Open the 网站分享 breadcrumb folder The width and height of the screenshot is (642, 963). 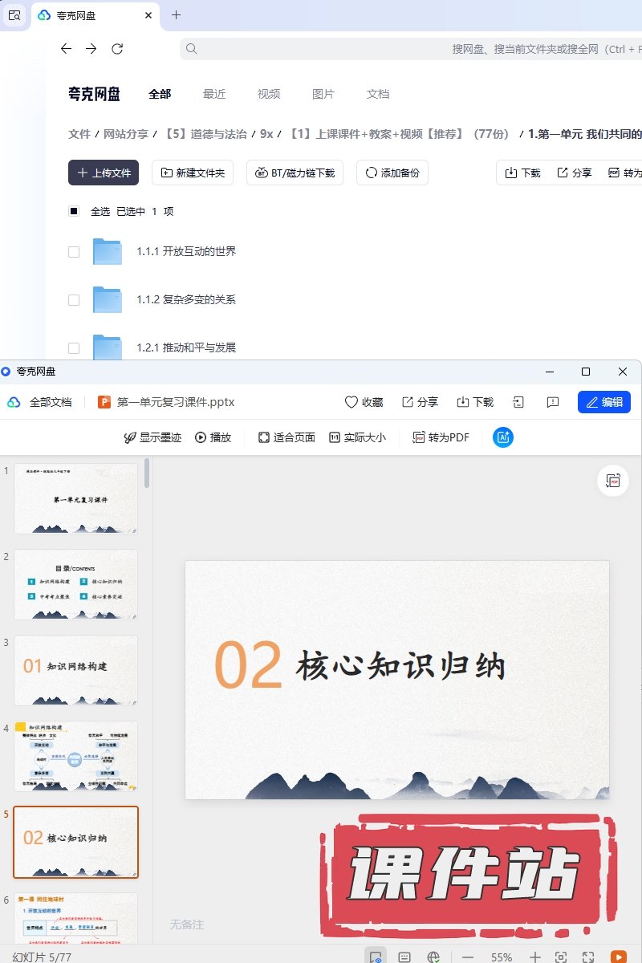(126, 134)
